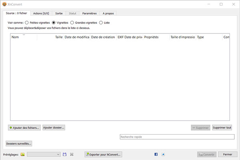Delete preset with the grey X icon

click(72, 154)
